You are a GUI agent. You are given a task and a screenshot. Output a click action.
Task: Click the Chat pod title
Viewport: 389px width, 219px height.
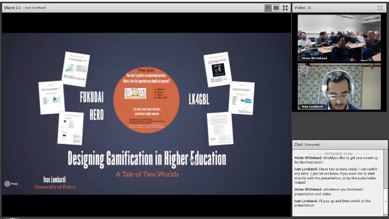(x=299, y=144)
